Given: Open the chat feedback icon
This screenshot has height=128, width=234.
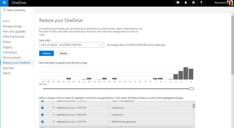Looking at the screenshot, I should click(x=178, y=2).
